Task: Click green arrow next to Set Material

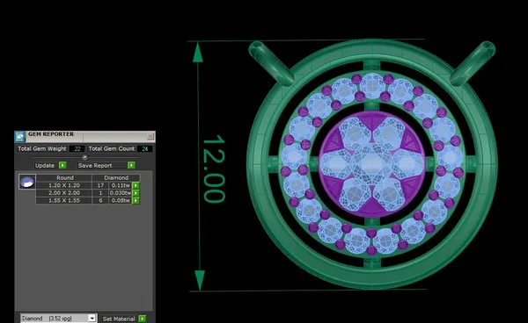Action: [143, 319]
